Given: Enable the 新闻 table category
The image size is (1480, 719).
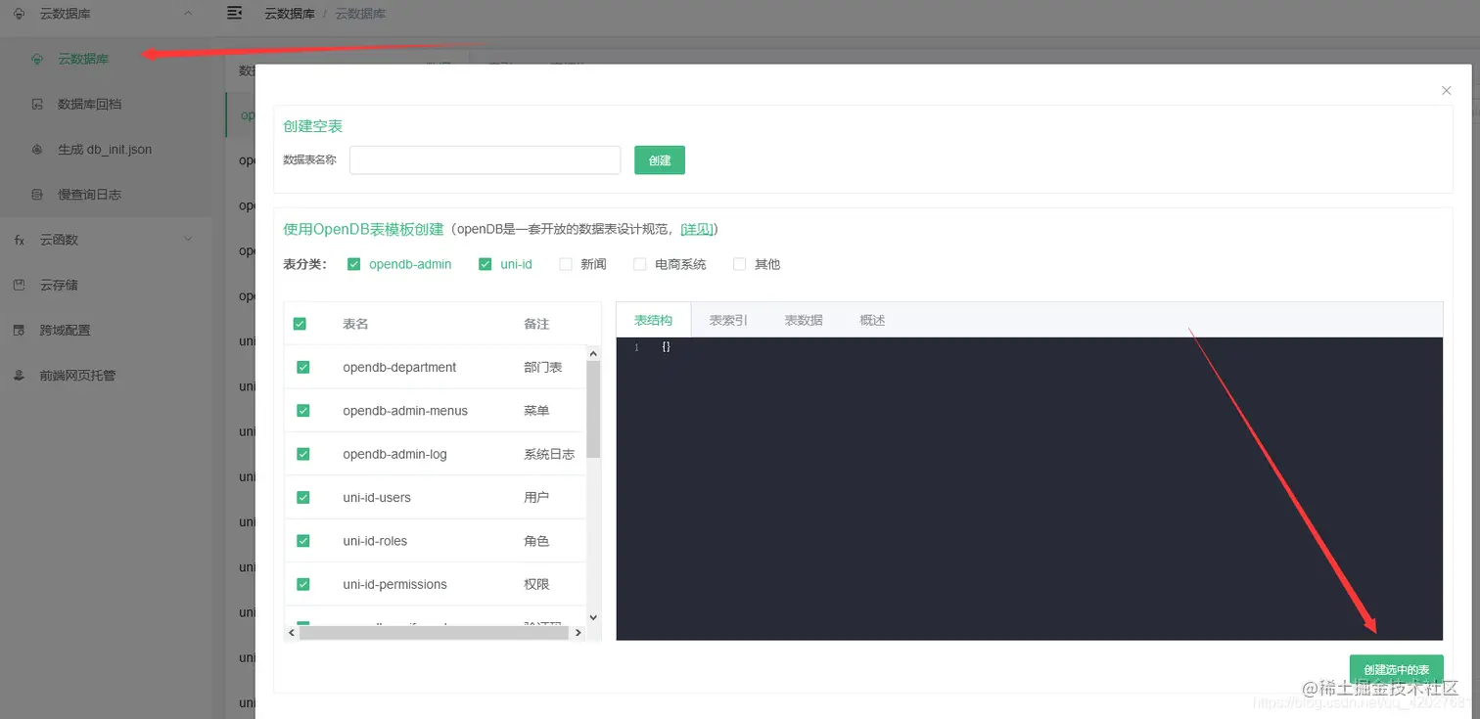Looking at the screenshot, I should point(565,263).
